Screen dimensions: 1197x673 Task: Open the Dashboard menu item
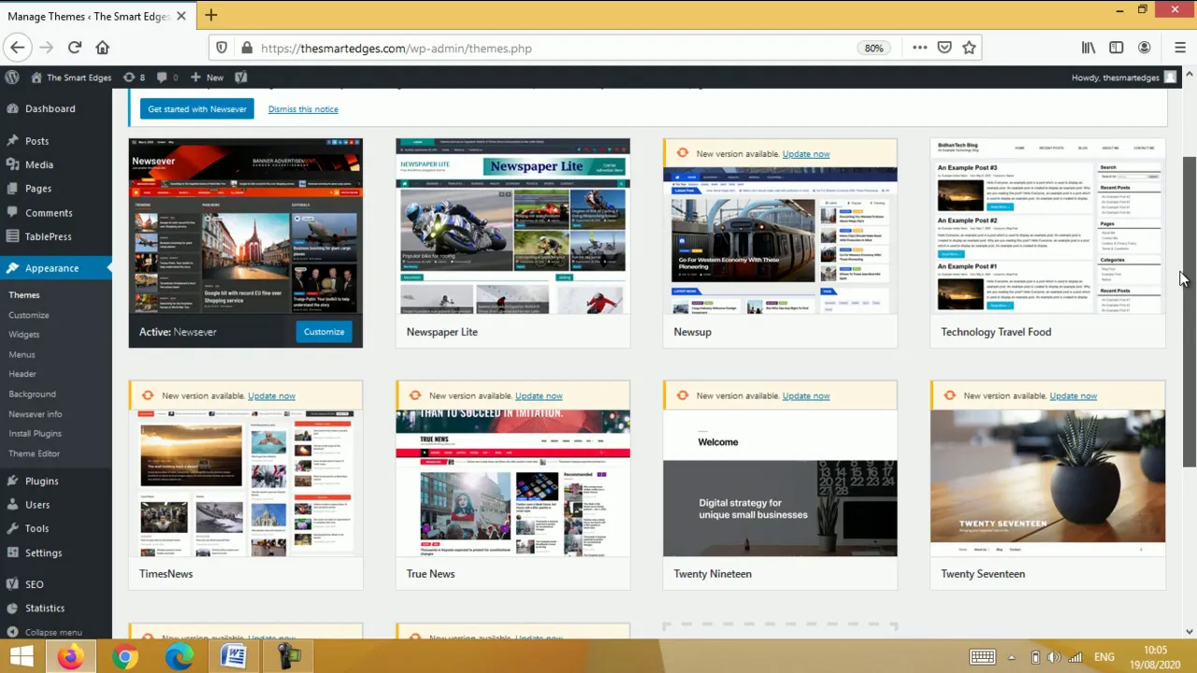tap(56, 108)
